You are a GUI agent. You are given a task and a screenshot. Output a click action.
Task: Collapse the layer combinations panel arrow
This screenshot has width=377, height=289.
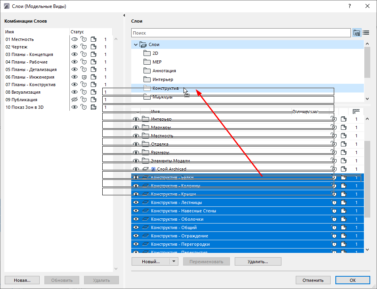[x=124, y=15]
